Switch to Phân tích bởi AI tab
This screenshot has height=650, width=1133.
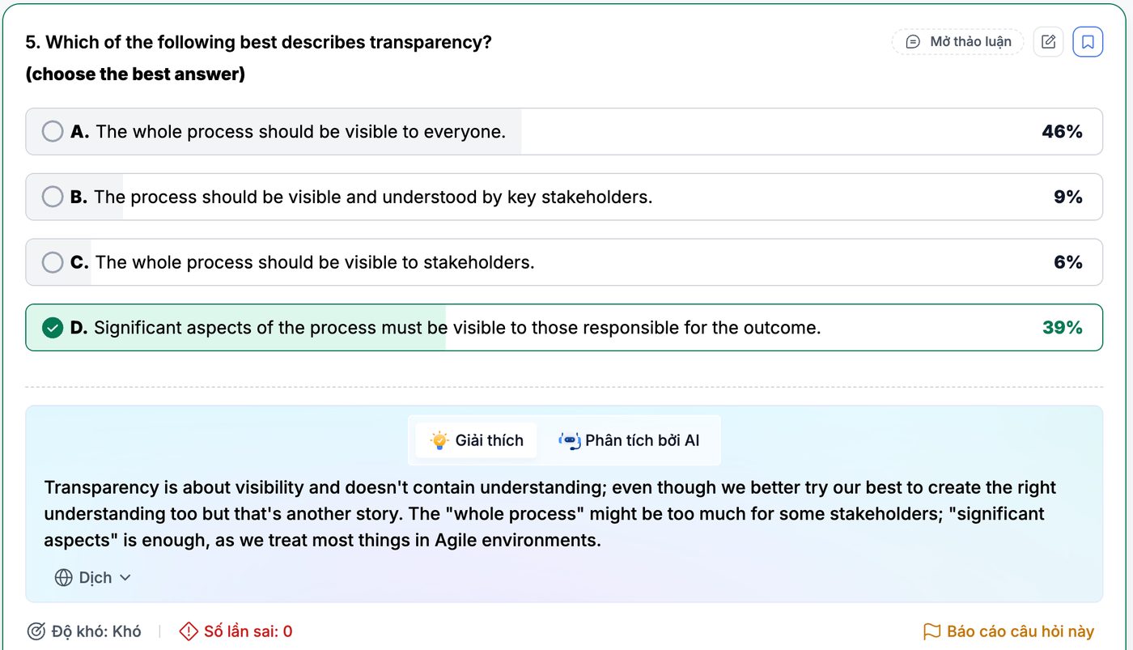(x=629, y=440)
